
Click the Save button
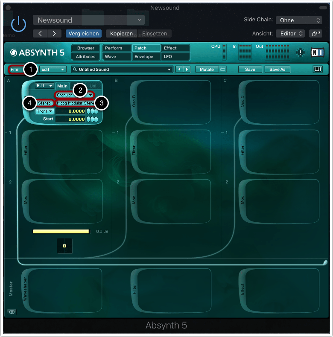[x=250, y=70]
